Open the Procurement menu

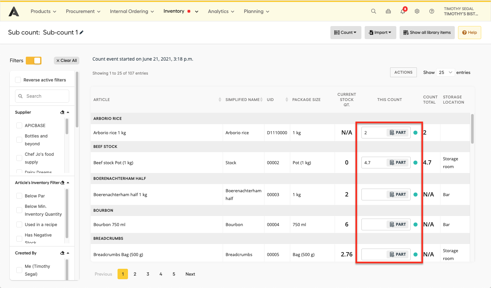click(x=83, y=11)
